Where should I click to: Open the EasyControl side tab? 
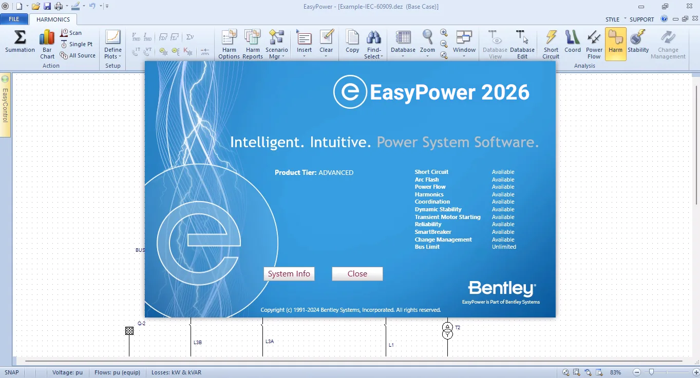pyautogui.click(x=5, y=105)
